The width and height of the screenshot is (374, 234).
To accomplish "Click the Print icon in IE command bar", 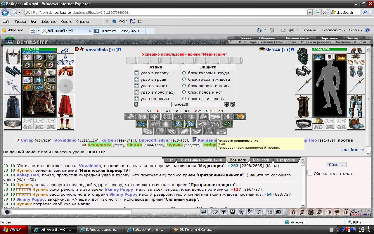I will click(292, 30).
